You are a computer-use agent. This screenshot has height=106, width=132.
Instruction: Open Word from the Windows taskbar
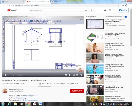click(41, 104)
